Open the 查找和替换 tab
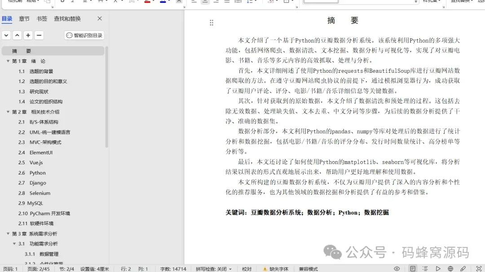Image resolution: width=485 pixels, height=272 pixels. [67, 18]
